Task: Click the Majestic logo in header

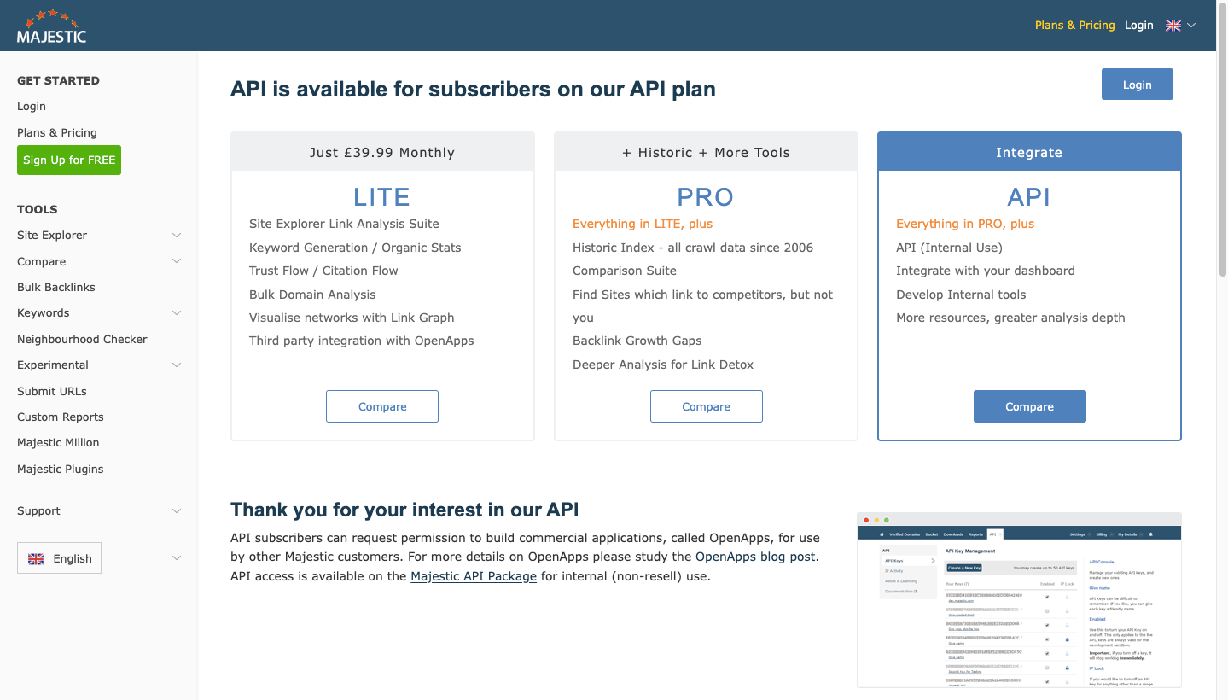Action: (51, 26)
